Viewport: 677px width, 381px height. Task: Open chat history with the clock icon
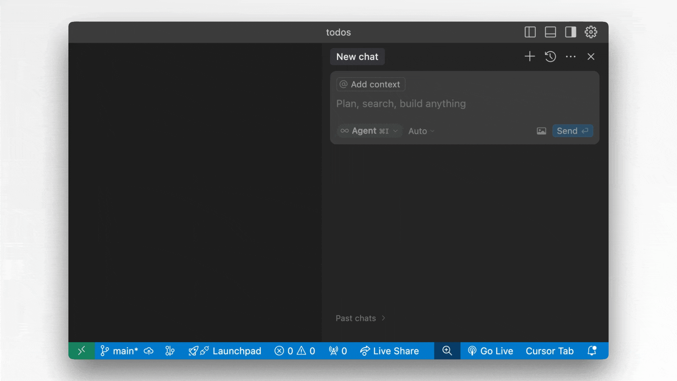click(550, 56)
